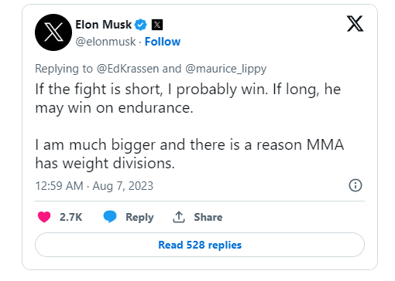Click the Replying to mention line

click(x=150, y=69)
